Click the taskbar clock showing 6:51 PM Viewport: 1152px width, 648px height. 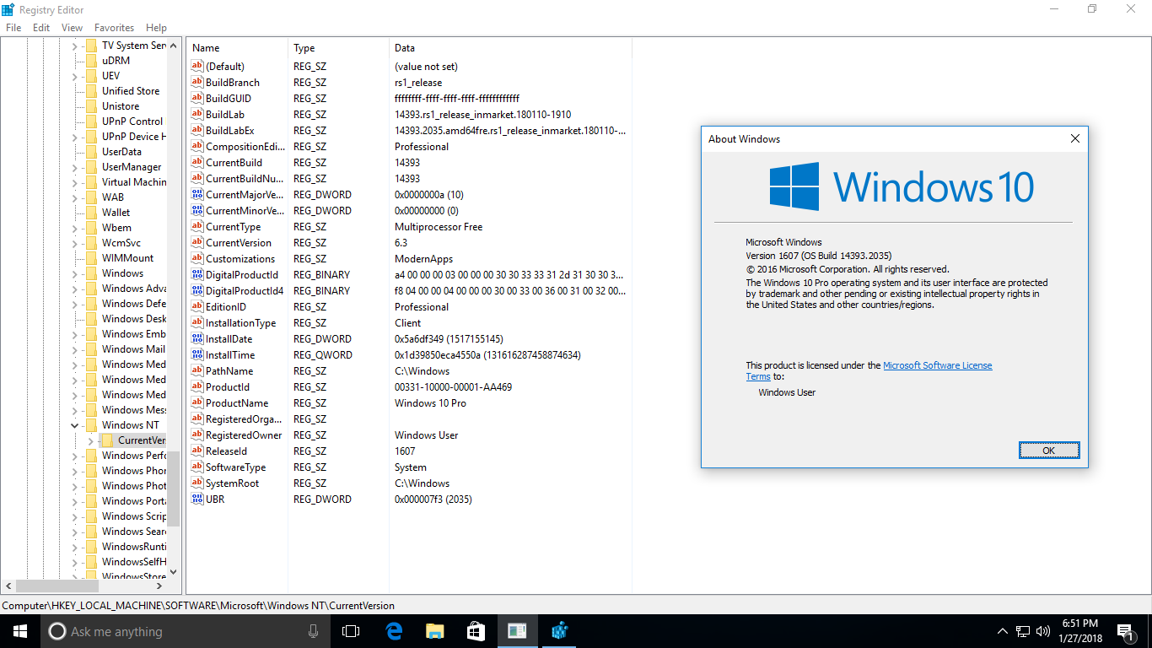tap(1079, 631)
